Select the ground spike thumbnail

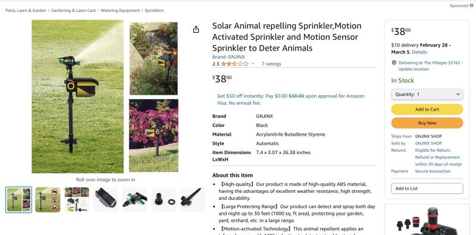(x=193, y=199)
